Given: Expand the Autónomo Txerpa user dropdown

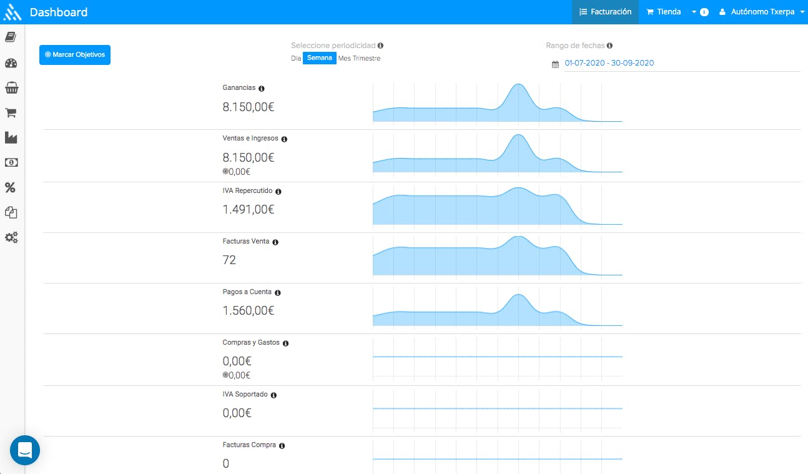Looking at the screenshot, I should click(x=762, y=12).
